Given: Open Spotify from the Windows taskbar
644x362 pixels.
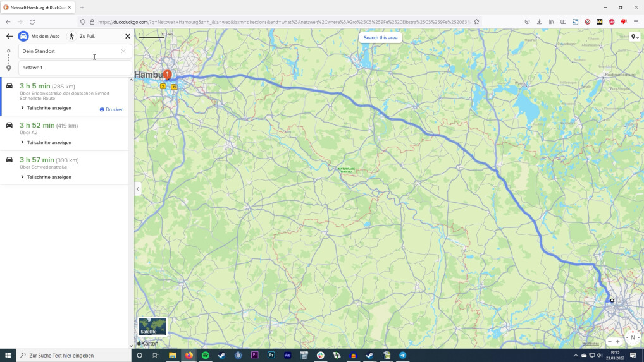Looking at the screenshot, I should pyautogui.click(x=206, y=355).
